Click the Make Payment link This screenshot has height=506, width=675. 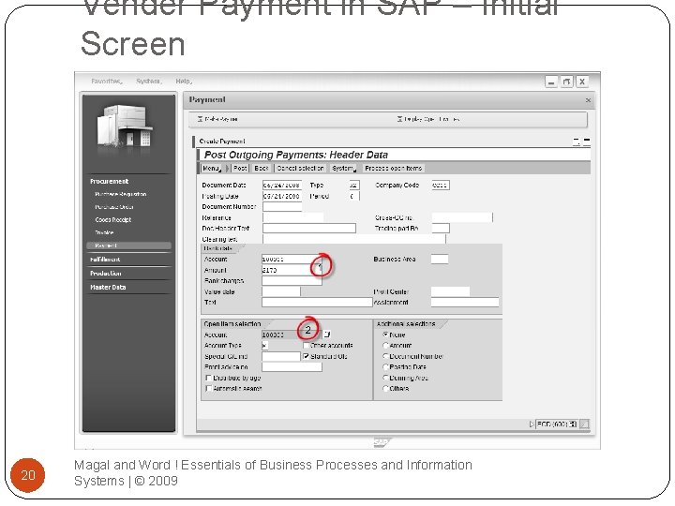coord(217,119)
